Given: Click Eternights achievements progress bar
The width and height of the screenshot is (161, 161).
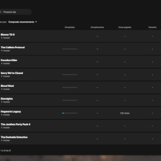Looking at the screenshot, I should (x=70, y=100).
